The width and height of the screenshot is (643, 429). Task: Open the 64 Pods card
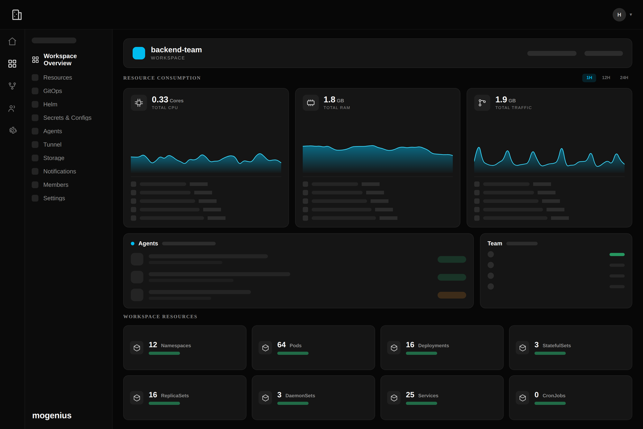313,348
